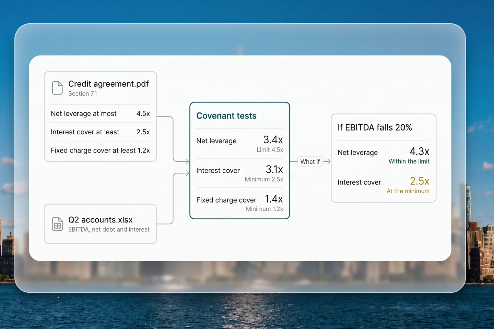This screenshot has width=494, height=329.
Task: Click the Minimum 2.5x note
Action: click(x=264, y=179)
